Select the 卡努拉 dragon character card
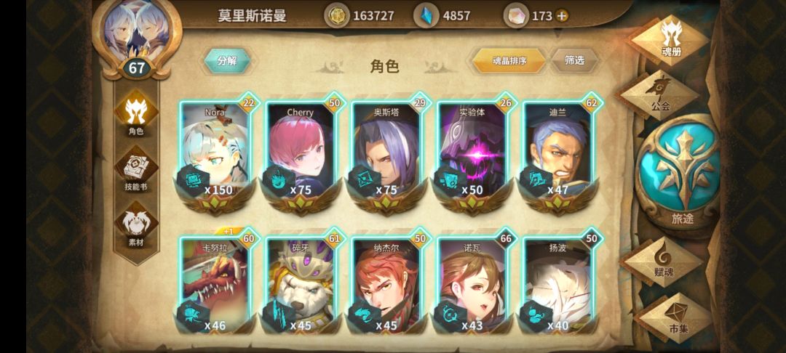 (x=215, y=283)
